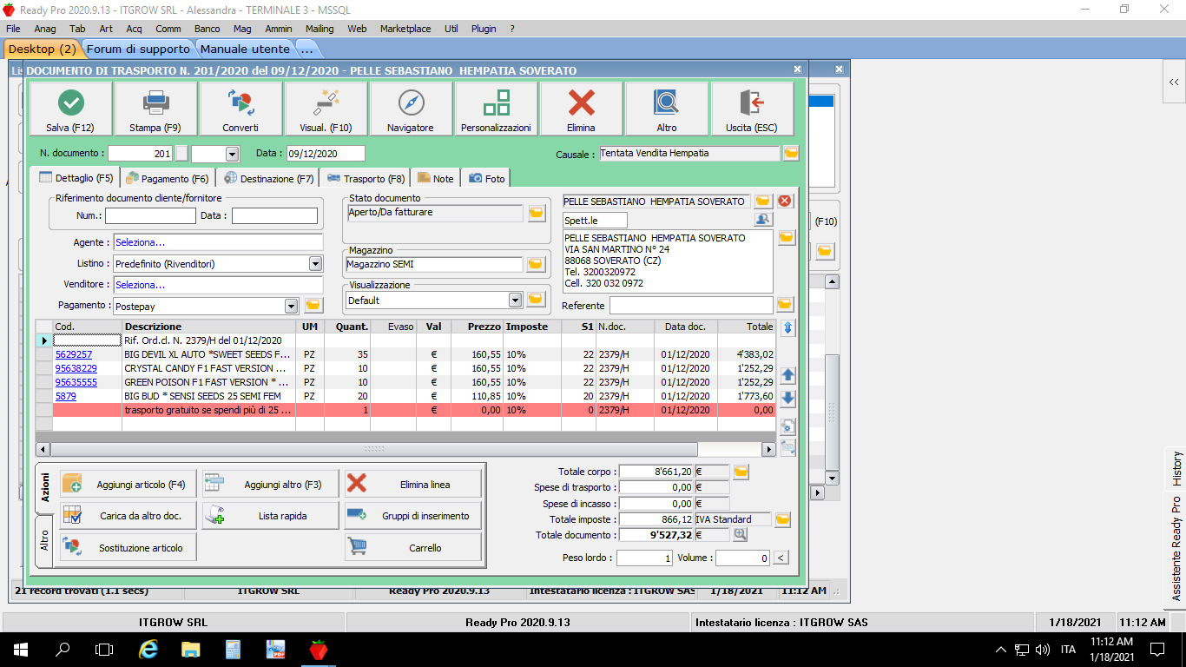The image size is (1186, 667).
Task: Open folder icon next to Totale corpo
Action: pos(741,472)
